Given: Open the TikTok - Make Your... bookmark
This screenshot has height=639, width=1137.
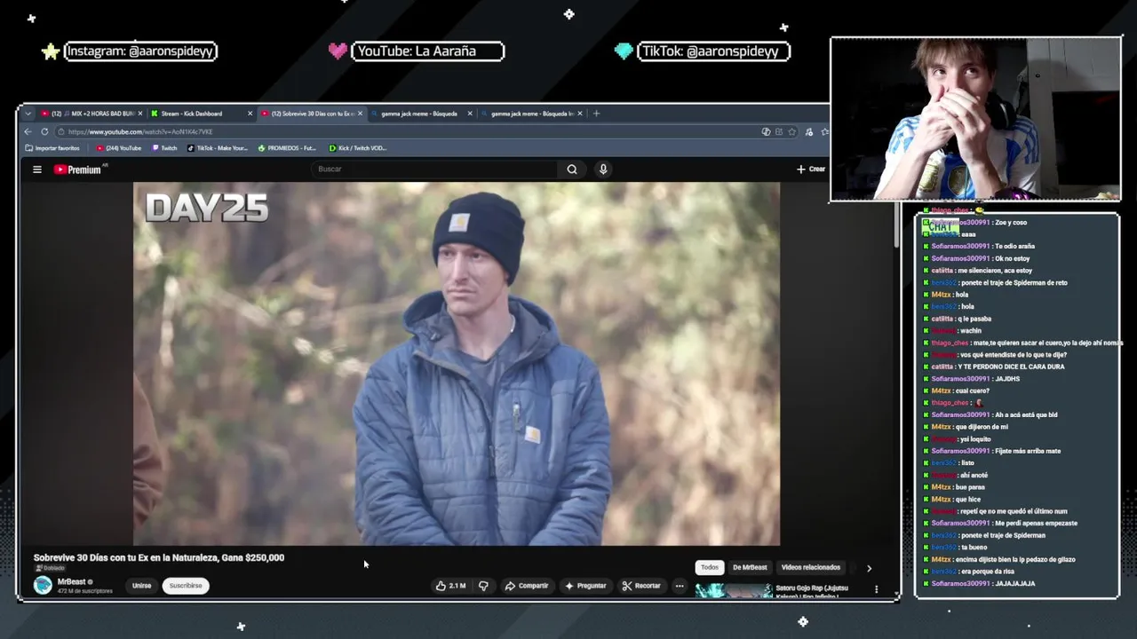Looking at the screenshot, I should (218, 148).
